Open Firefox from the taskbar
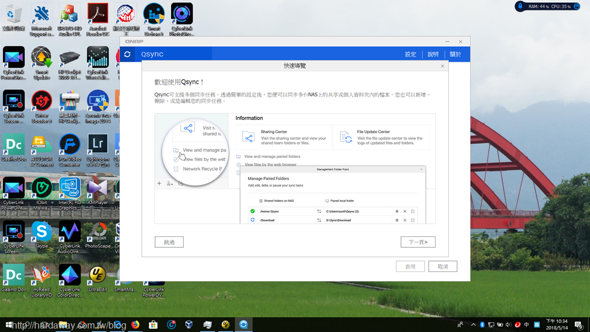 (x=135, y=325)
